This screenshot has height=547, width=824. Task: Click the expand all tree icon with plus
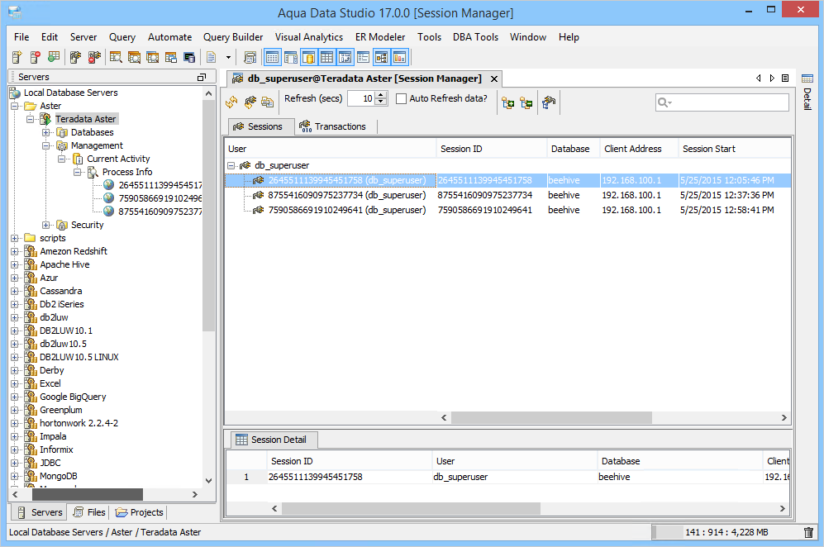(x=507, y=102)
